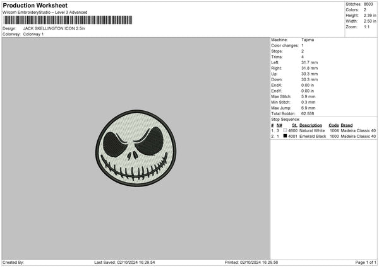Click the EndY 0.00 in value

(308, 91)
